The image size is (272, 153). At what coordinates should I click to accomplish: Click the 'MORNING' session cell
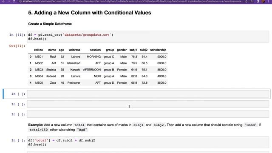pos(93,57)
